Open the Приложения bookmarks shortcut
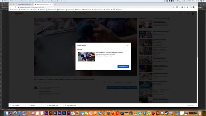 pos(14,10)
